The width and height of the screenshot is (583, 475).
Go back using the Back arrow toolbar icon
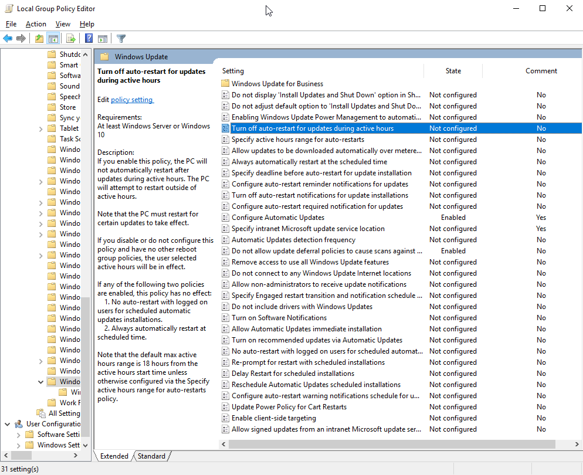pyautogui.click(x=8, y=38)
